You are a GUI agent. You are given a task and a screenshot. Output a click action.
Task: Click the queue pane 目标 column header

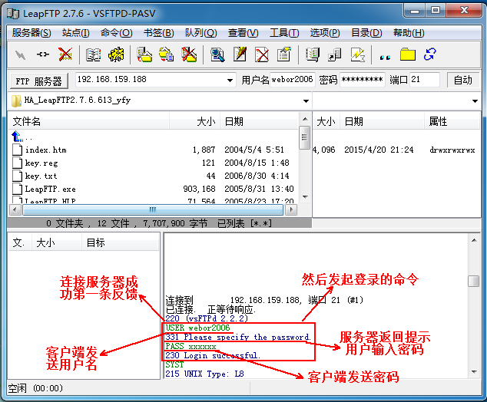coord(120,242)
